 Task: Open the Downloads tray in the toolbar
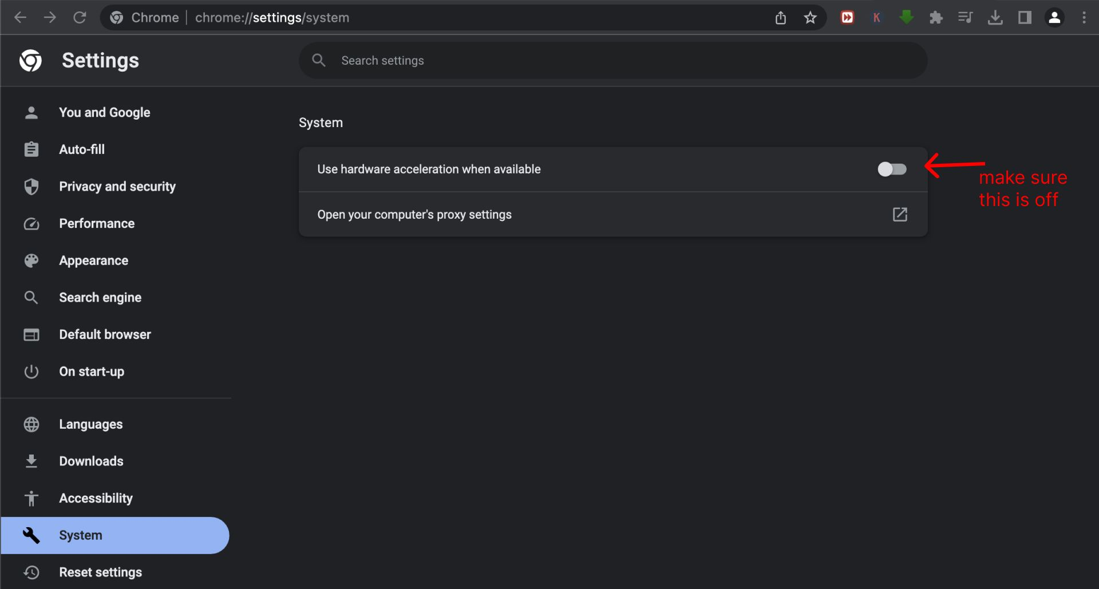click(995, 17)
